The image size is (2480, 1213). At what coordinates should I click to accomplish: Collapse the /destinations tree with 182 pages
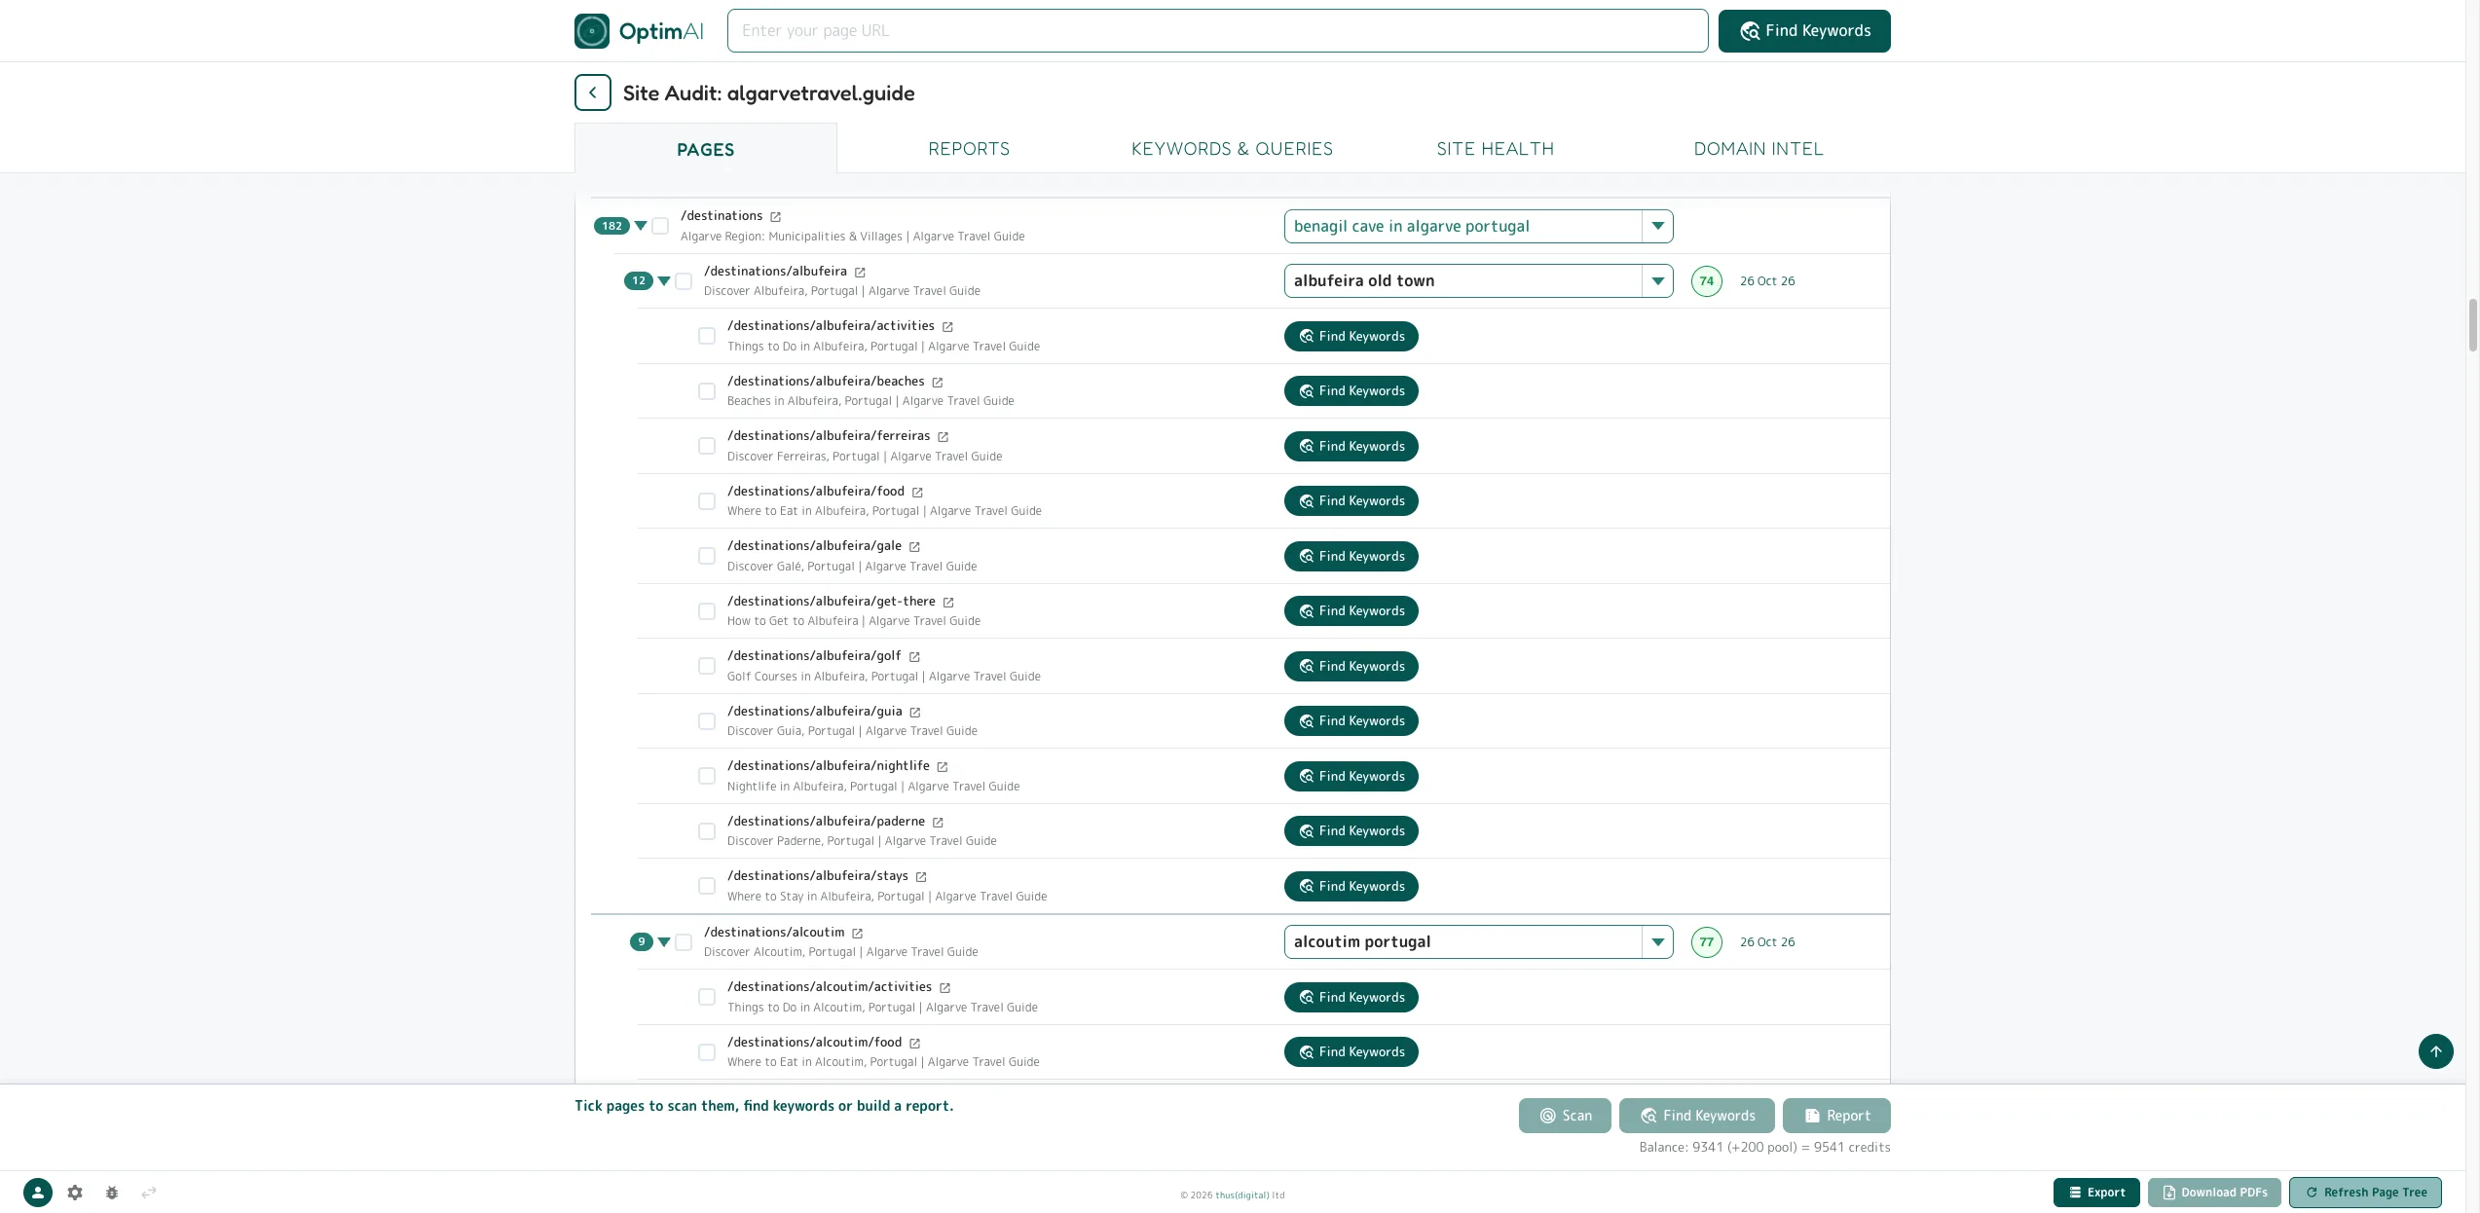pos(641,226)
